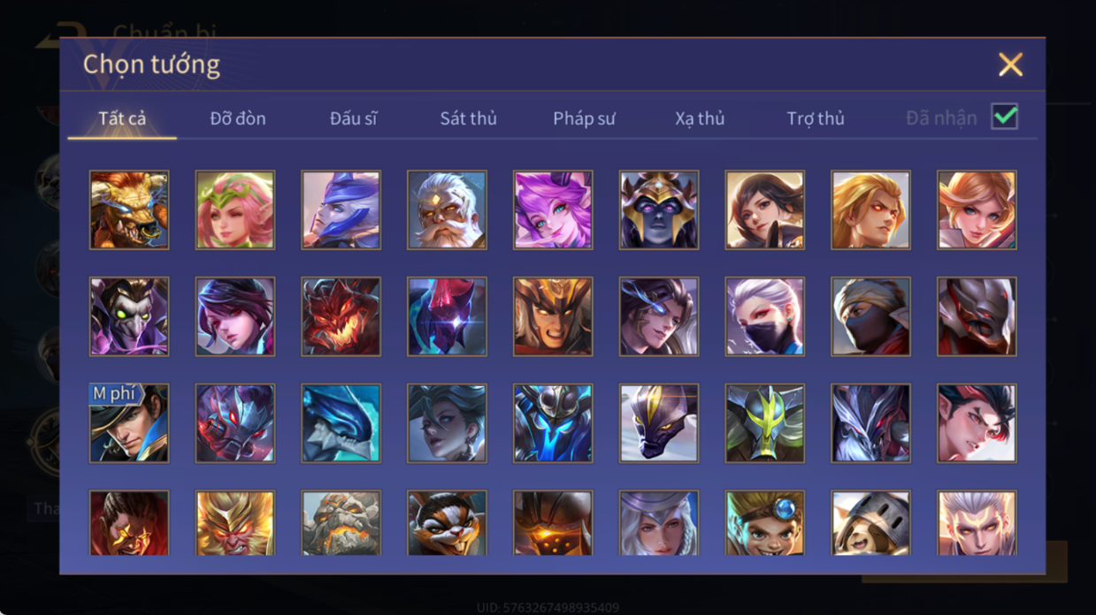Choose the red lava demon hero portrait

(x=341, y=316)
